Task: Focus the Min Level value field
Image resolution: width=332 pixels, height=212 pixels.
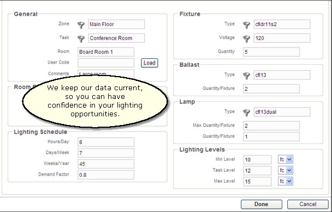Action: [257, 159]
